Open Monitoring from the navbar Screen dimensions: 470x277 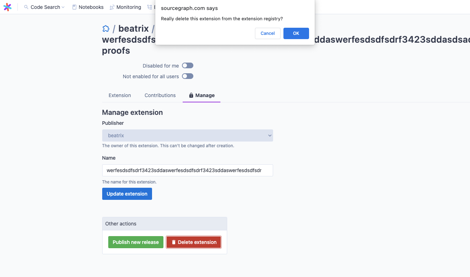(x=125, y=7)
